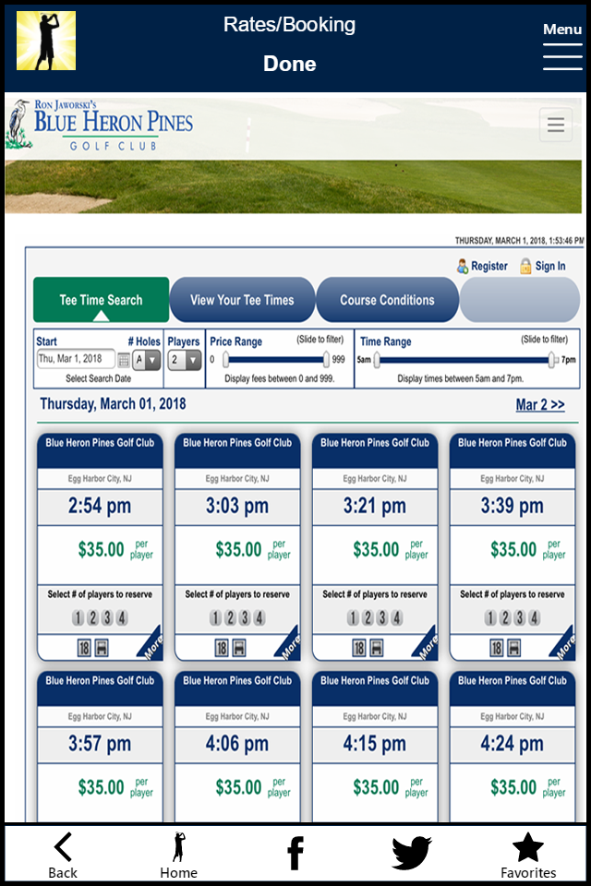
Task: Click 18 holes icon on 2:54 pm card
Action: [x=84, y=648]
